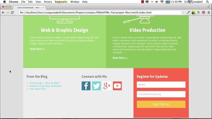Click the YouTube play icon
Image resolution: width=212 pixels, height=119 pixels.
pos(117,86)
